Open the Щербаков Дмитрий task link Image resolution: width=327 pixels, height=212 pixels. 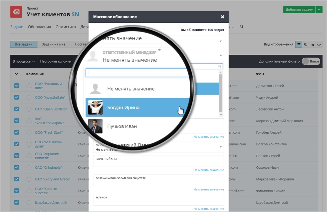pos(51,203)
